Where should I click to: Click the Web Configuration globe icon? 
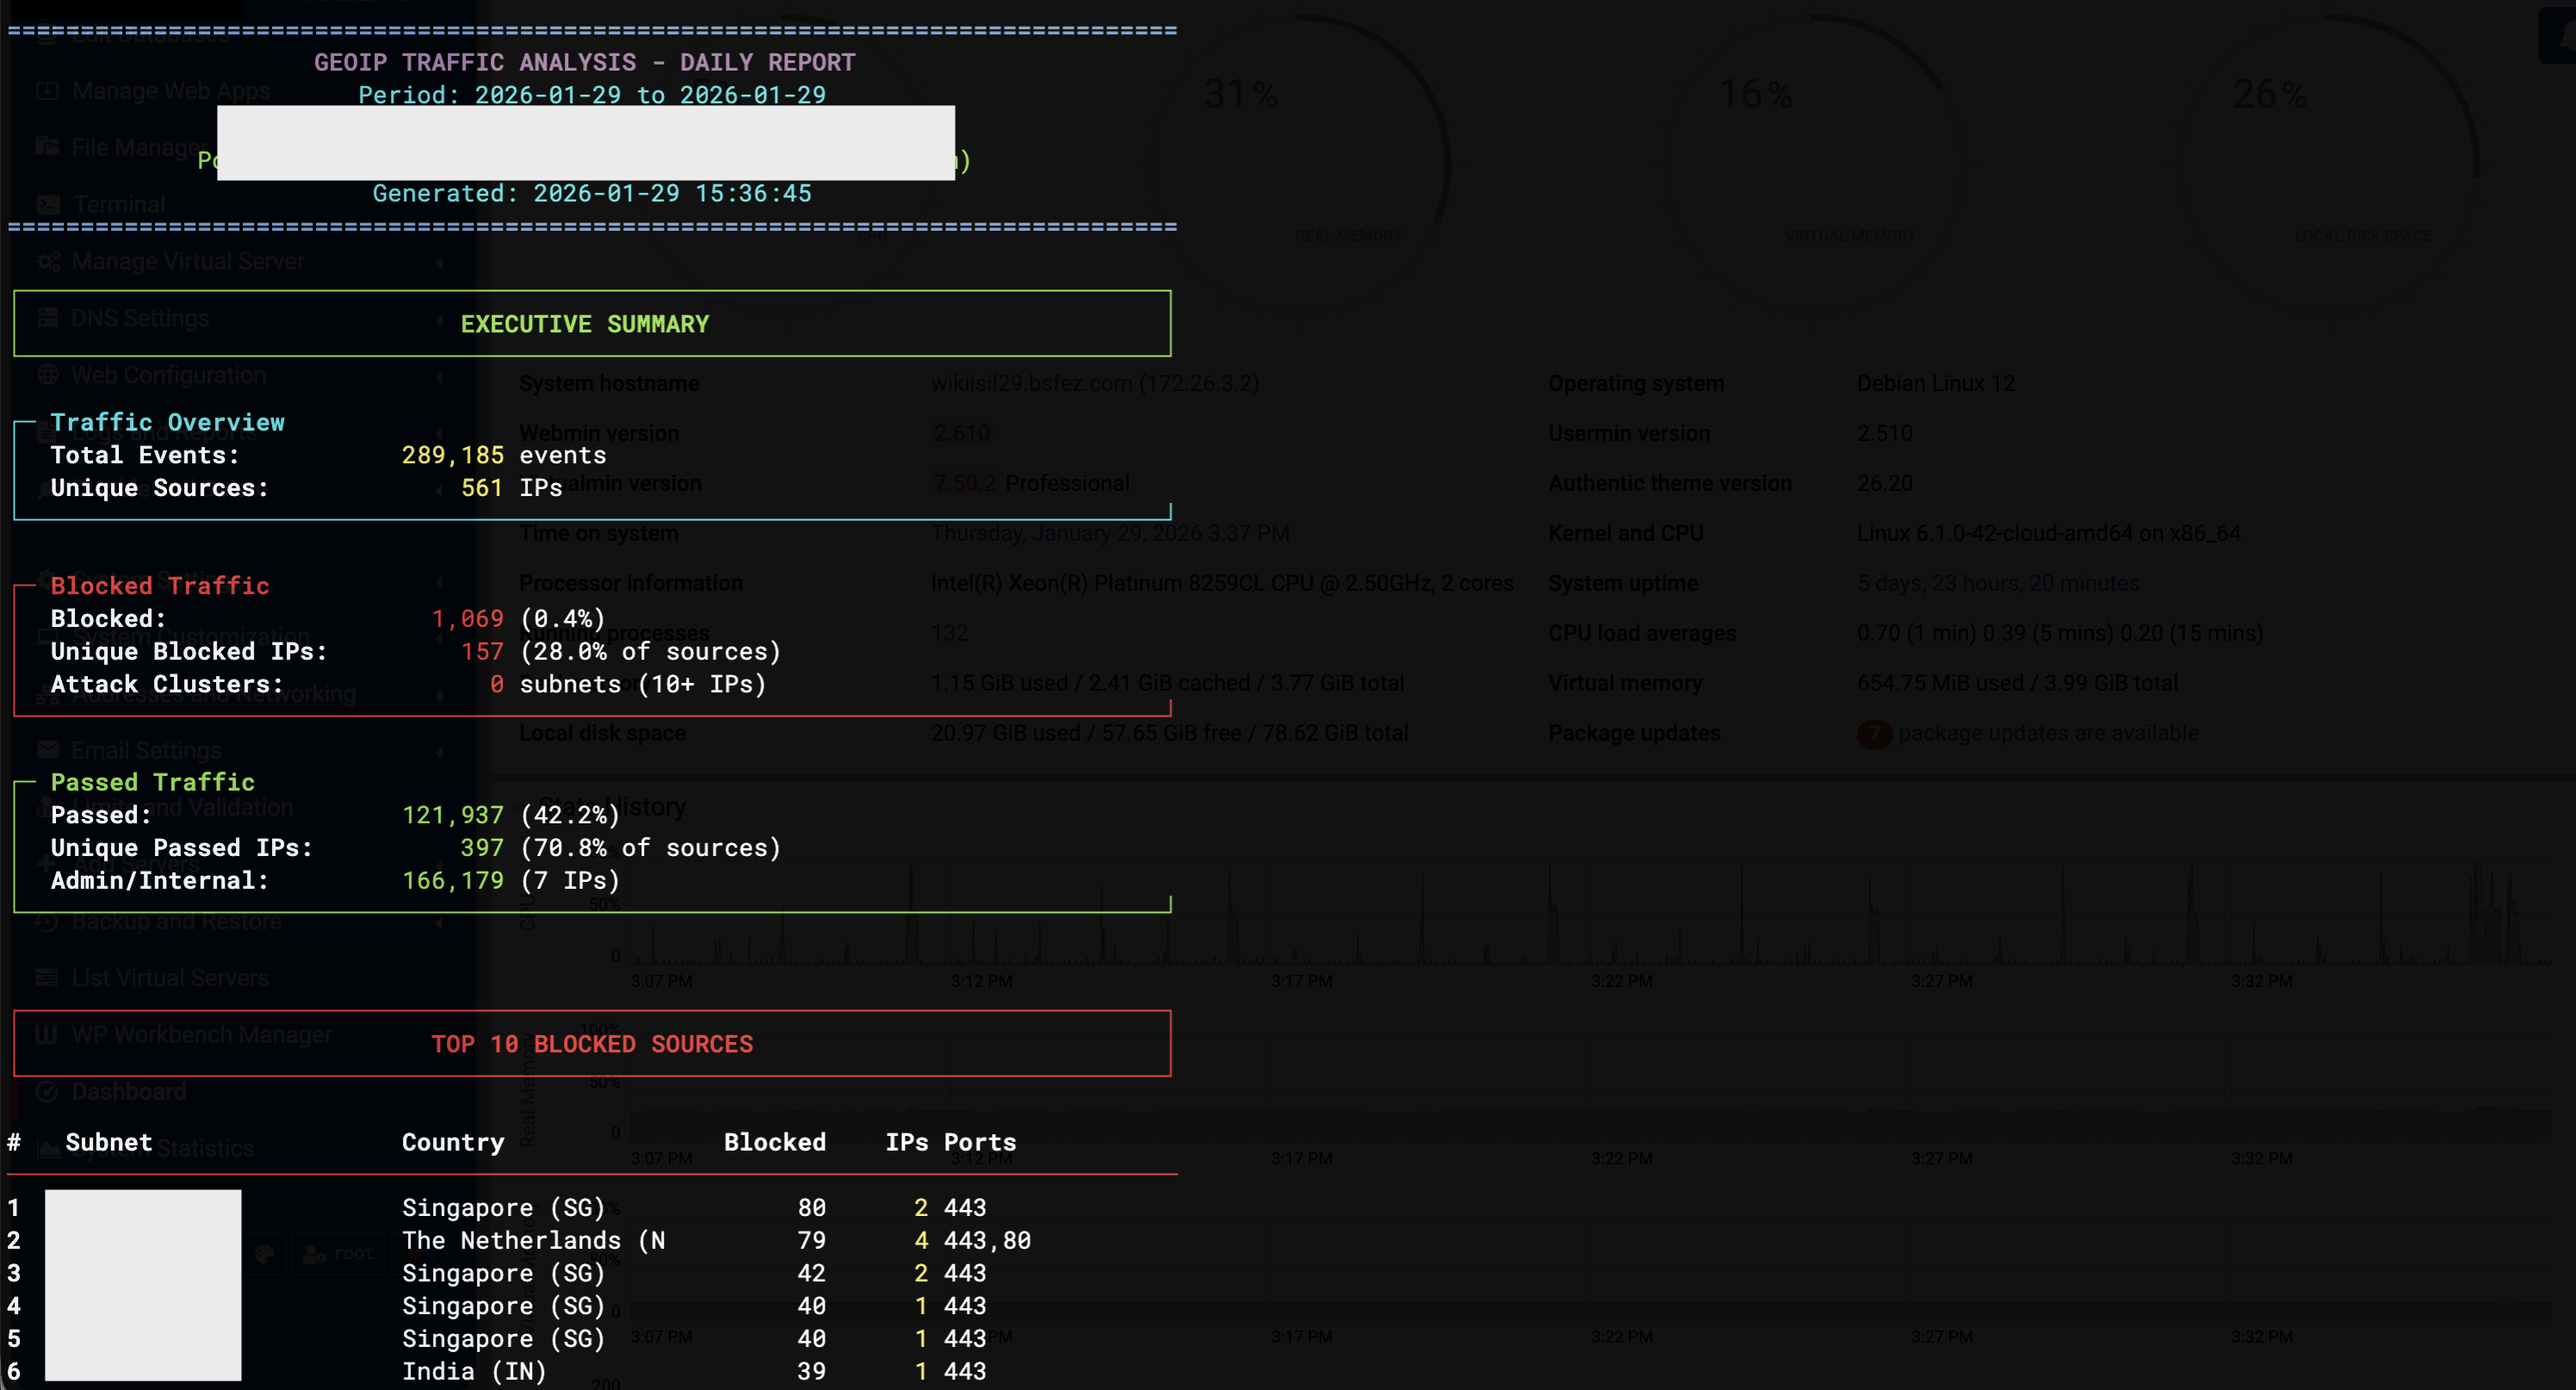47,375
